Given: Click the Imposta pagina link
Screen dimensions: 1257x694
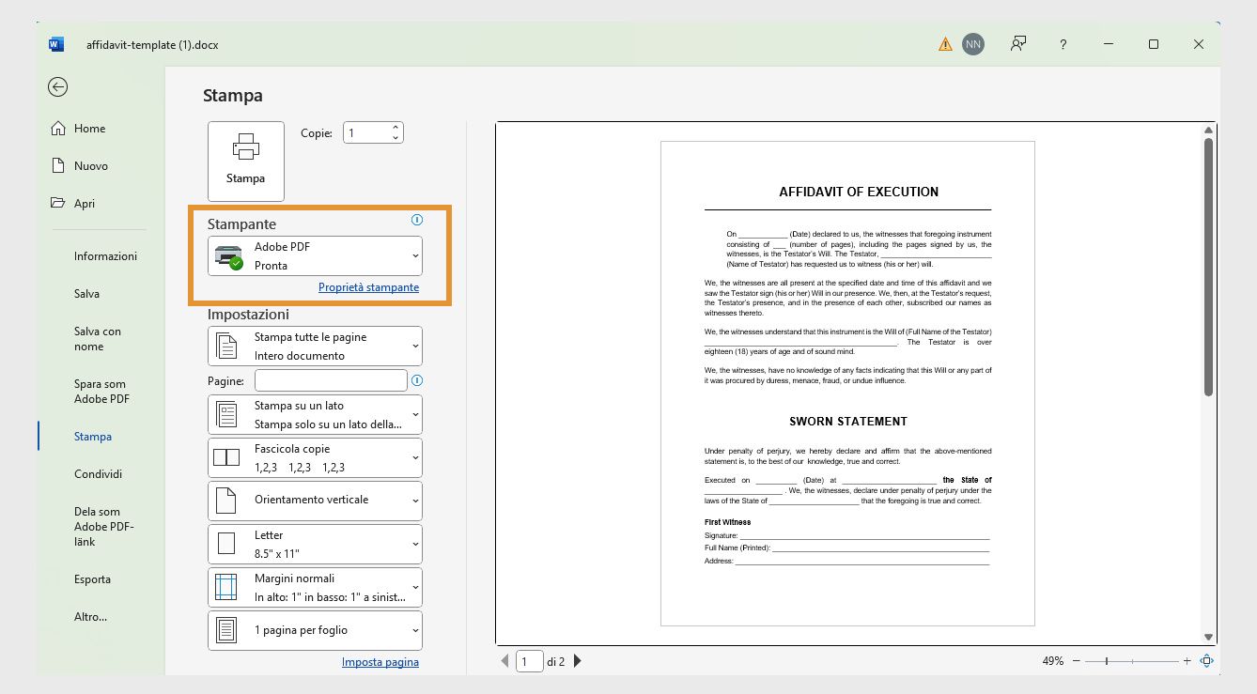Looking at the screenshot, I should 380,661.
